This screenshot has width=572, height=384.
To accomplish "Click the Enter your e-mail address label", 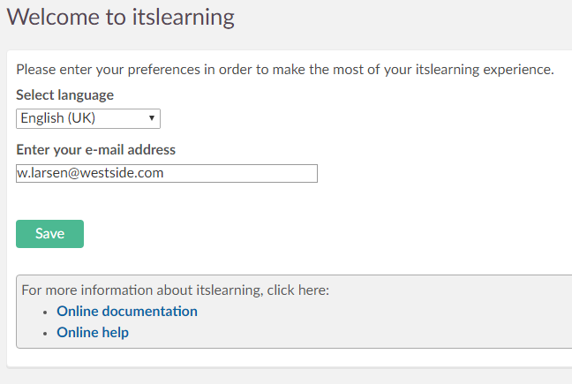I will (x=95, y=150).
